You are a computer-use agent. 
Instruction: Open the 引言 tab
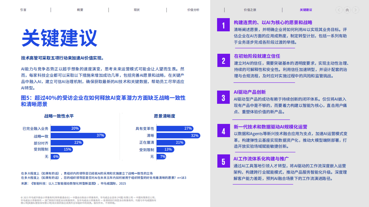coord(23,10)
